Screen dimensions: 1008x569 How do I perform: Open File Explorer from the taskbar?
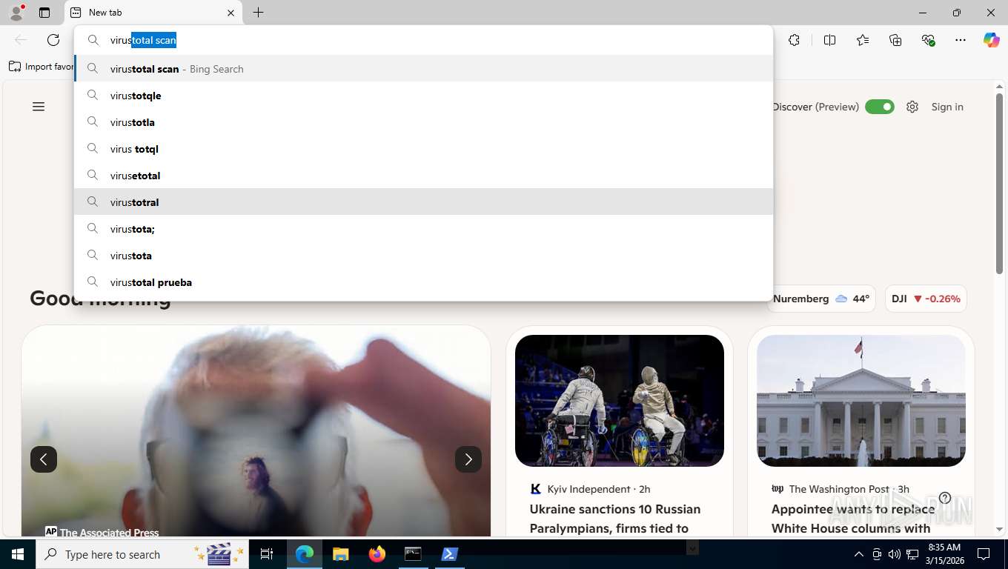click(341, 554)
